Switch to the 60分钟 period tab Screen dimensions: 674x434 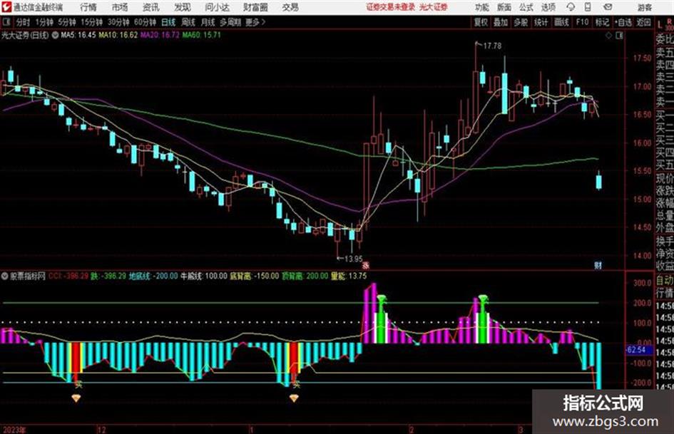click(x=145, y=22)
